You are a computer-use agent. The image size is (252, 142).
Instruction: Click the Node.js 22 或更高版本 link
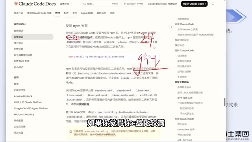(79, 37)
